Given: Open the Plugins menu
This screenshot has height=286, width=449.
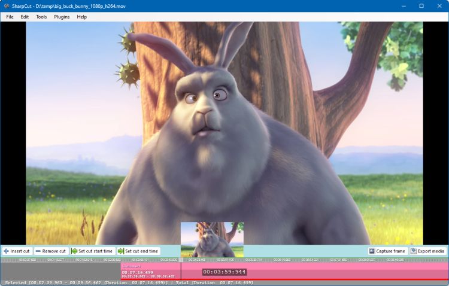Looking at the screenshot, I should [x=62, y=17].
